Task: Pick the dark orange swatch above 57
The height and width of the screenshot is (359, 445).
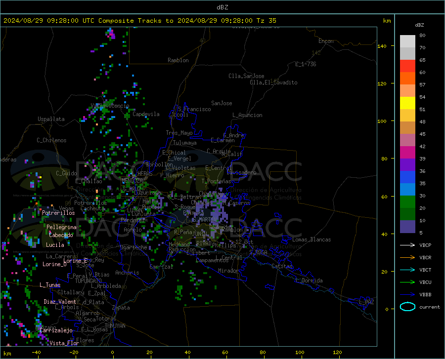Action: click(x=407, y=79)
